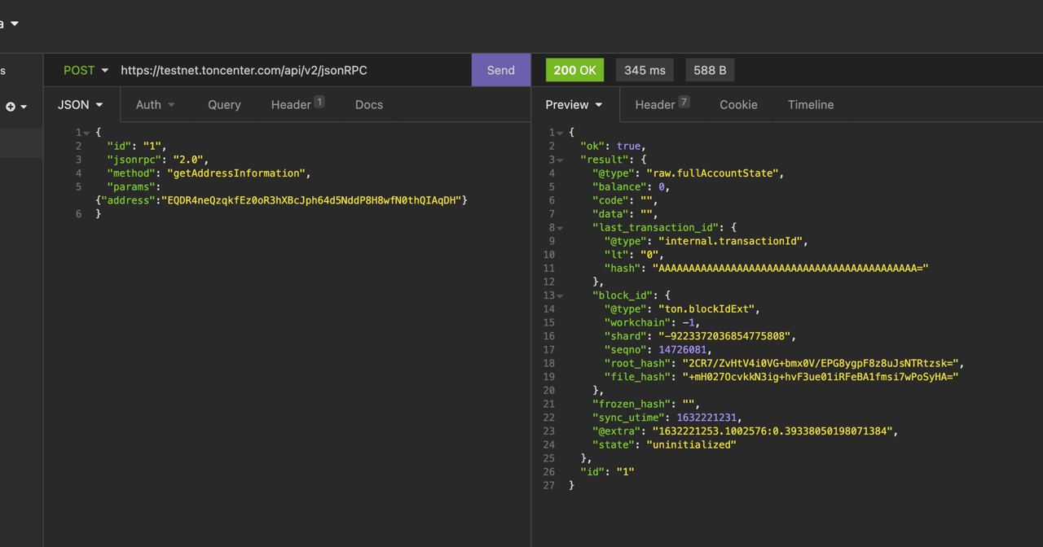Open the response Header tab with badge 7
The image size is (1043, 547).
pyautogui.click(x=662, y=104)
